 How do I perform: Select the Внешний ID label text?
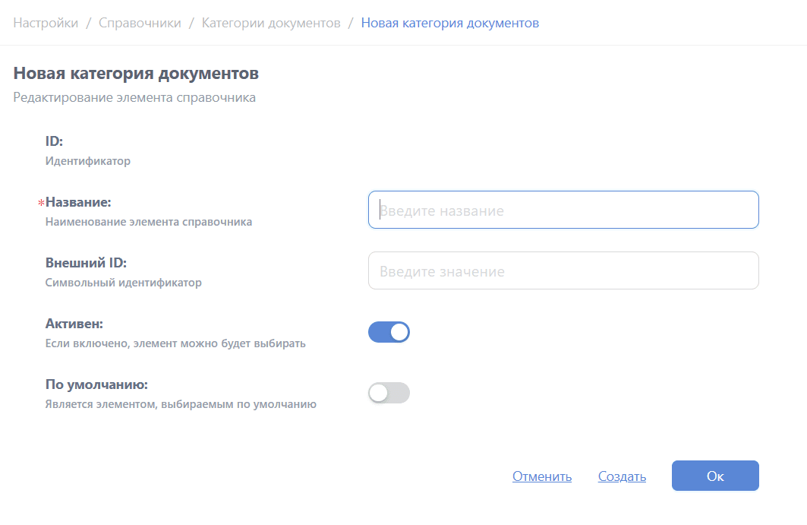86,263
